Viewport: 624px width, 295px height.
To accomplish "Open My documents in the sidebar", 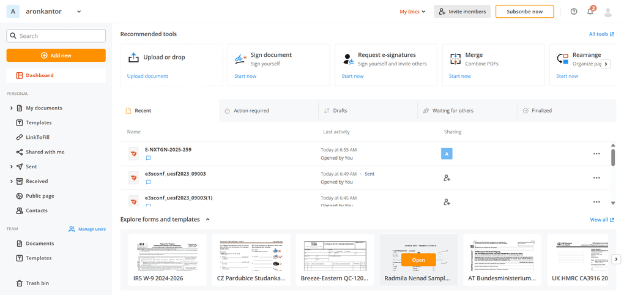I will (44, 108).
